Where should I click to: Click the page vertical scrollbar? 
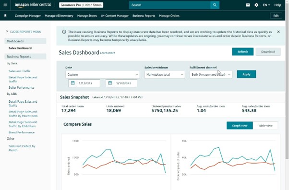pyautogui.click(x=287, y=81)
